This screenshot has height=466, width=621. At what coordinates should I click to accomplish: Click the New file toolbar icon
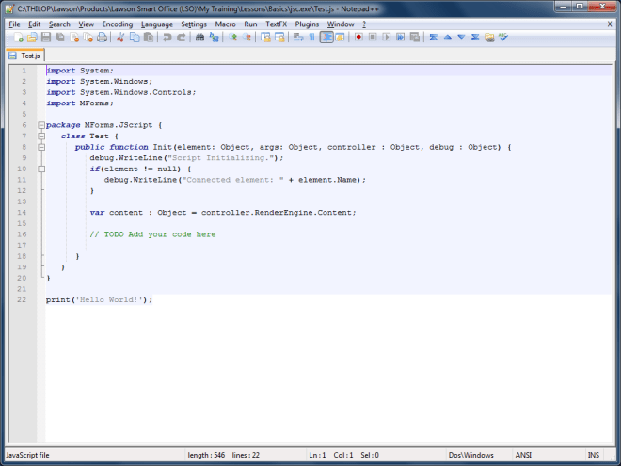pyautogui.click(x=18, y=38)
